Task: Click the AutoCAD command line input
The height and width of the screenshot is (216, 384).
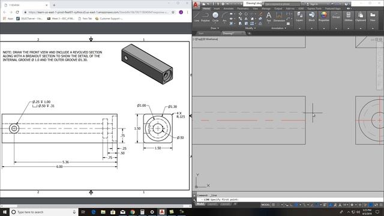Action: click(x=289, y=200)
